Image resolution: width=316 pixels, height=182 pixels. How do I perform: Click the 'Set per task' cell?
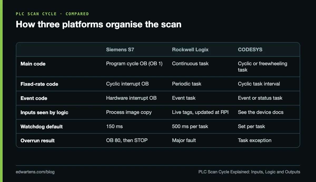coord(251,126)
